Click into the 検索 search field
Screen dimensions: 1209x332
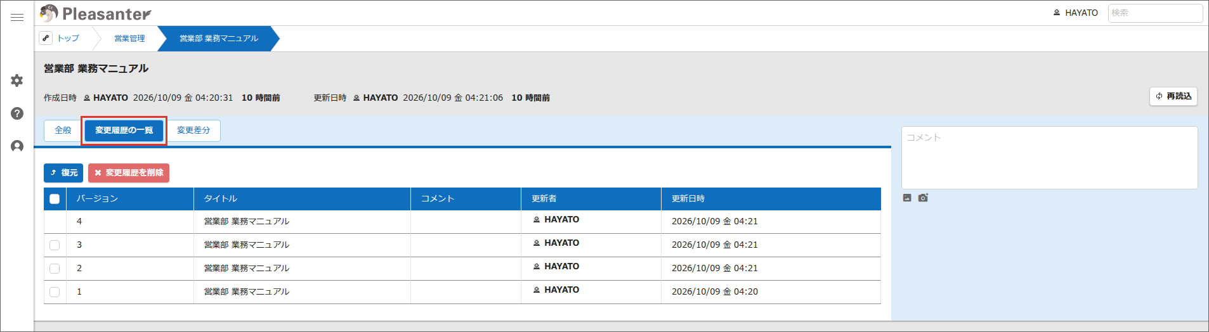pyautogui.click(x=1155, y=13)
